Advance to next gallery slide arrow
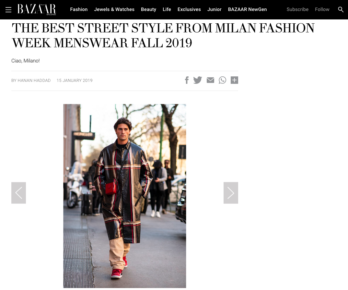 pos(231,193)
